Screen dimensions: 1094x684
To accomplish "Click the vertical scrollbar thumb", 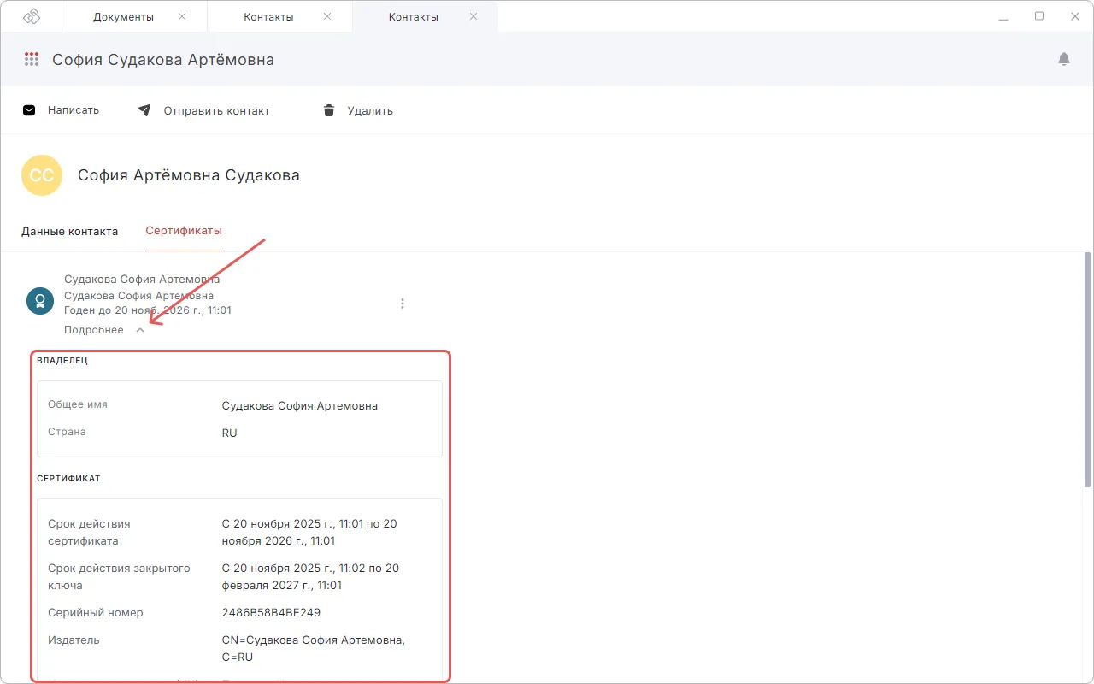I will (1087, 368).
